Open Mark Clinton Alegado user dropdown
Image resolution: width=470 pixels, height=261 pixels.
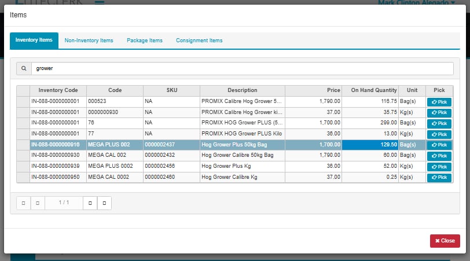click(x=416, y=3)
